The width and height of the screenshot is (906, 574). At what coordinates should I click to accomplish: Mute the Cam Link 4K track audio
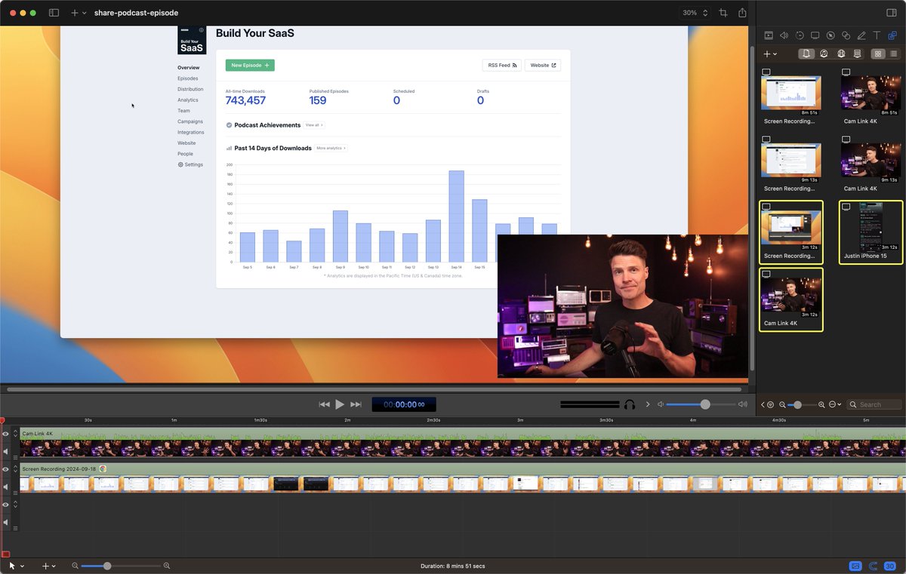6,452
